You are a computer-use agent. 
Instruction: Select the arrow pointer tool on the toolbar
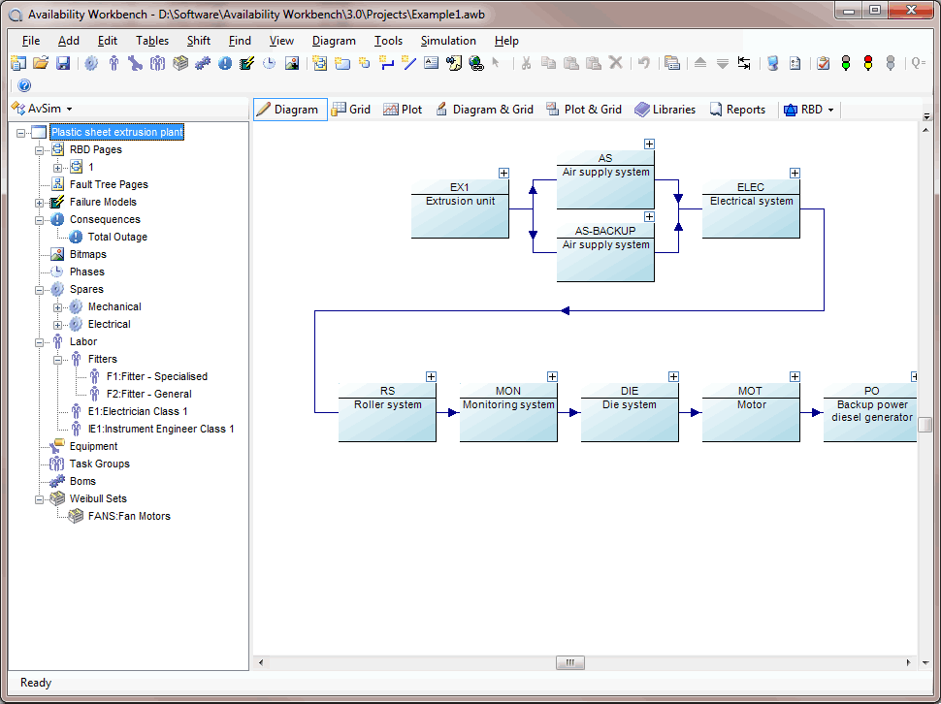point(496,62)
